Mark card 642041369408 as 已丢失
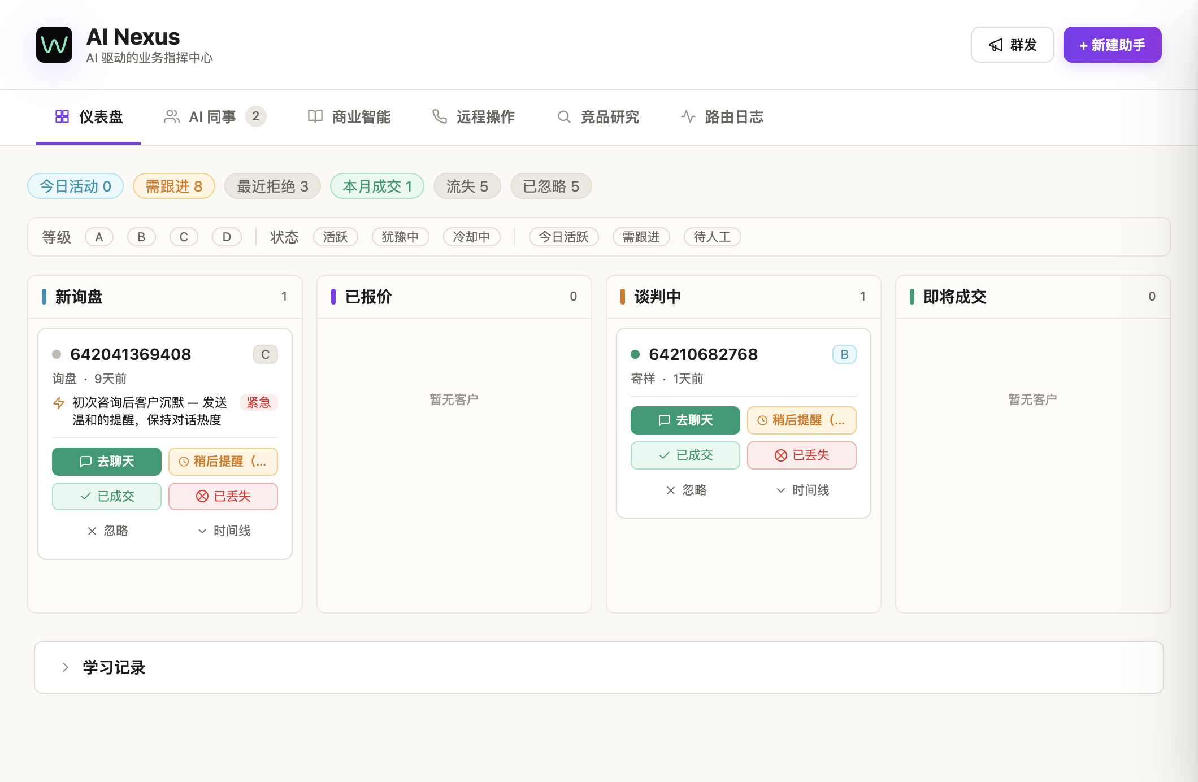The image size is (1198, 782). (223, 496)
